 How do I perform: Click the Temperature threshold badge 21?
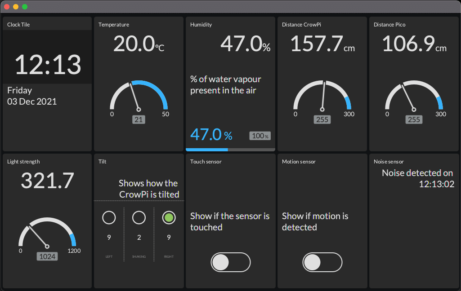click(139, 119)
